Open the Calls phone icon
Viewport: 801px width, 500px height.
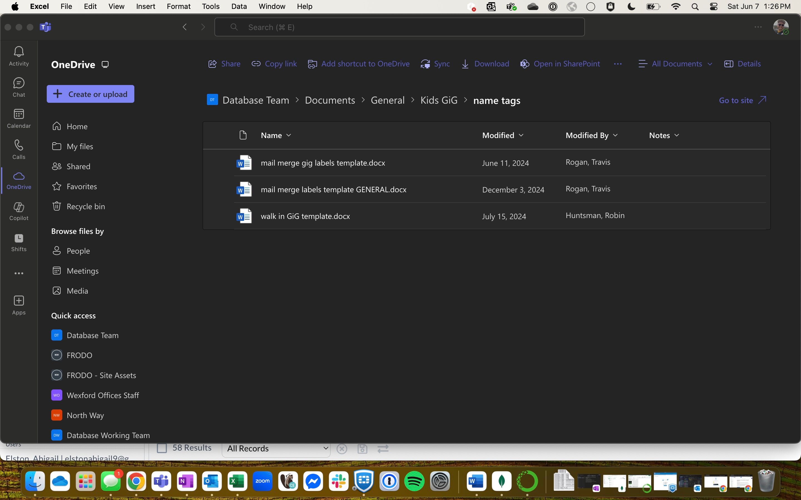pos(19,146)
